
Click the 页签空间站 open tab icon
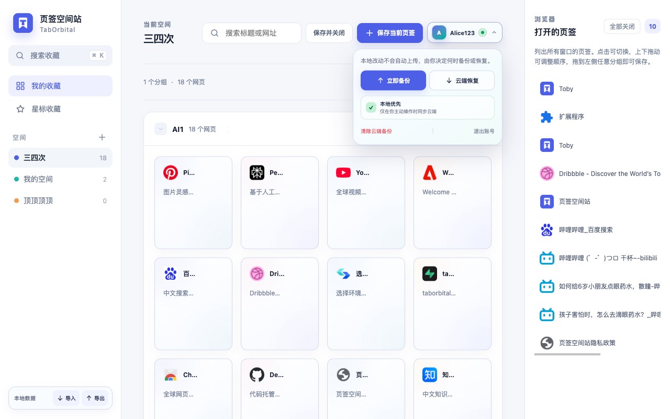tap(547, 202)
